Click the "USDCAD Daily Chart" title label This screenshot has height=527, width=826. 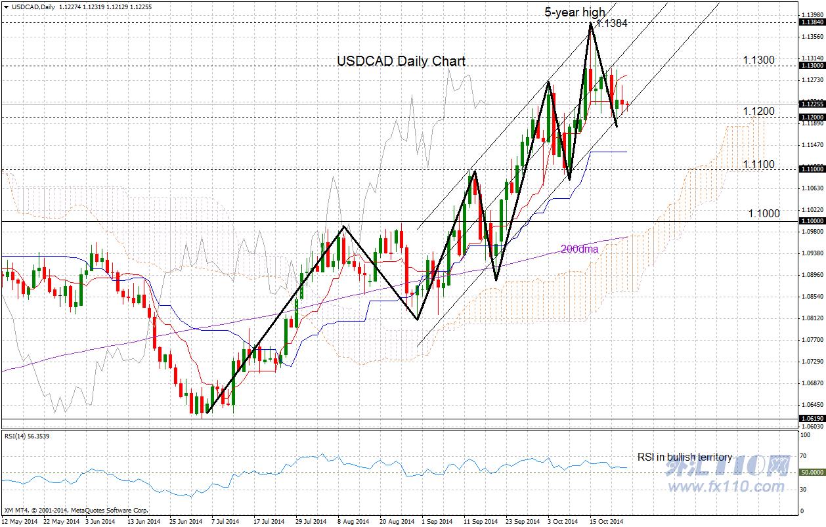[x=401, y=61]
